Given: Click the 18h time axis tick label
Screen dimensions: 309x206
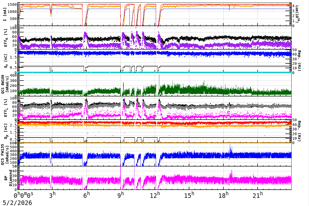Looking at the screenshot, I should [x=224, y=195].
